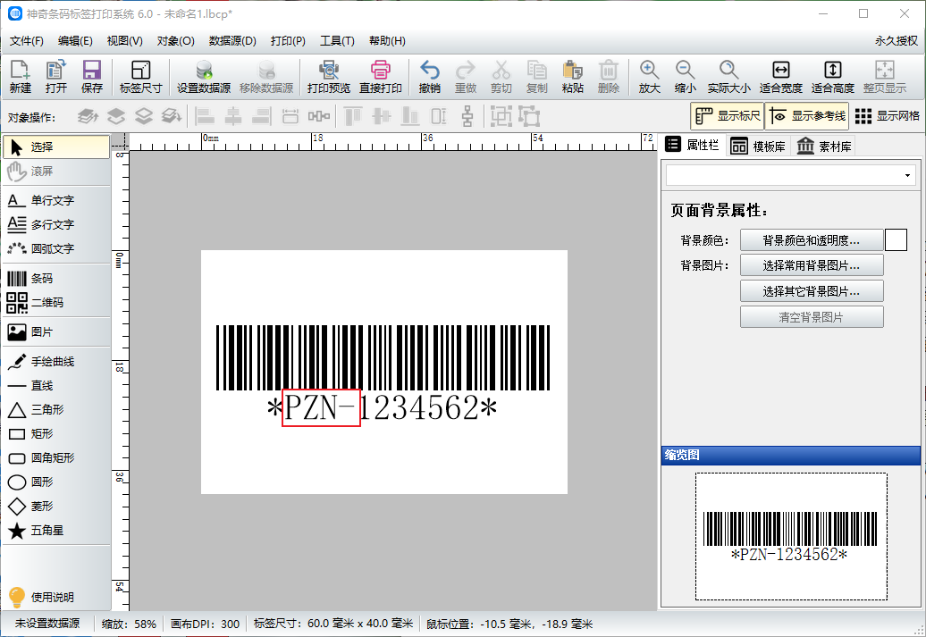Viewport: 926px width, 637px height.
Task: Expand the object selector dropdown in properties panel
Action: 908,175
